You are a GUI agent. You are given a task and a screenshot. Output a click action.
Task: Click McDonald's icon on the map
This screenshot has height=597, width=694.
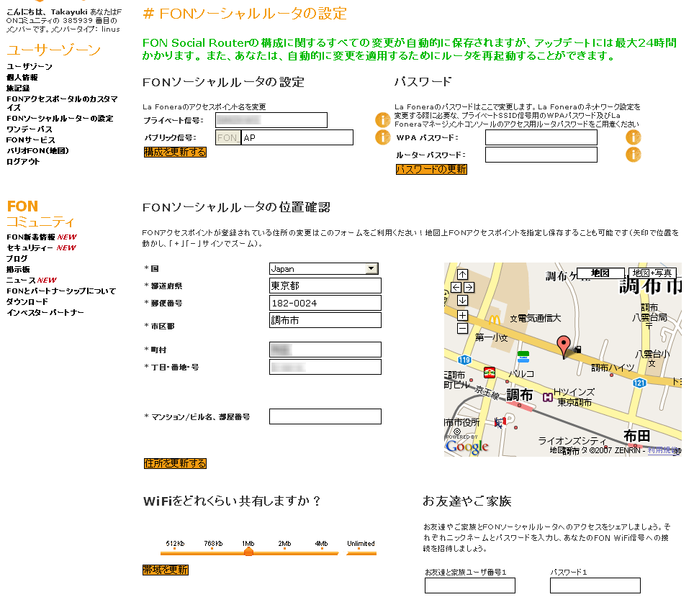coord(494,320)
